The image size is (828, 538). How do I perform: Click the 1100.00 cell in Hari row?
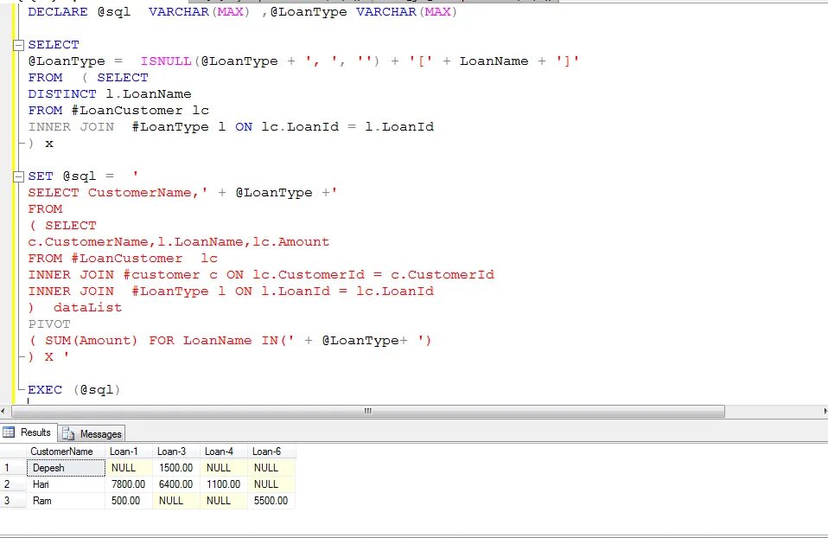tap(224, 484)
